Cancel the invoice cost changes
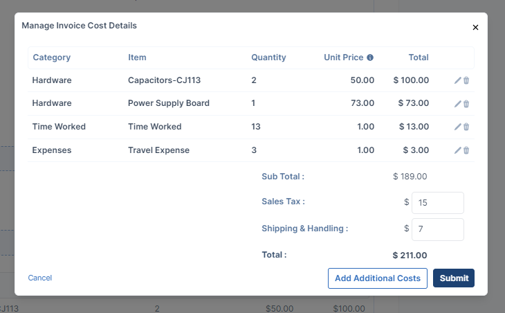Viewport: 505px width, 313px height. tap(39, 278)
